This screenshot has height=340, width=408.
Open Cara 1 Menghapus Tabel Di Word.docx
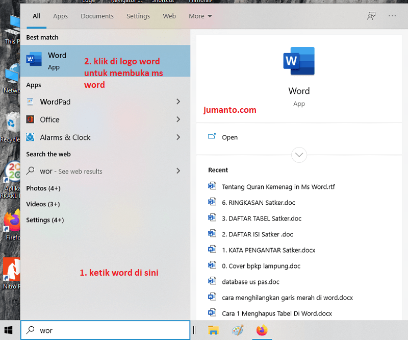tap(277, 313)
